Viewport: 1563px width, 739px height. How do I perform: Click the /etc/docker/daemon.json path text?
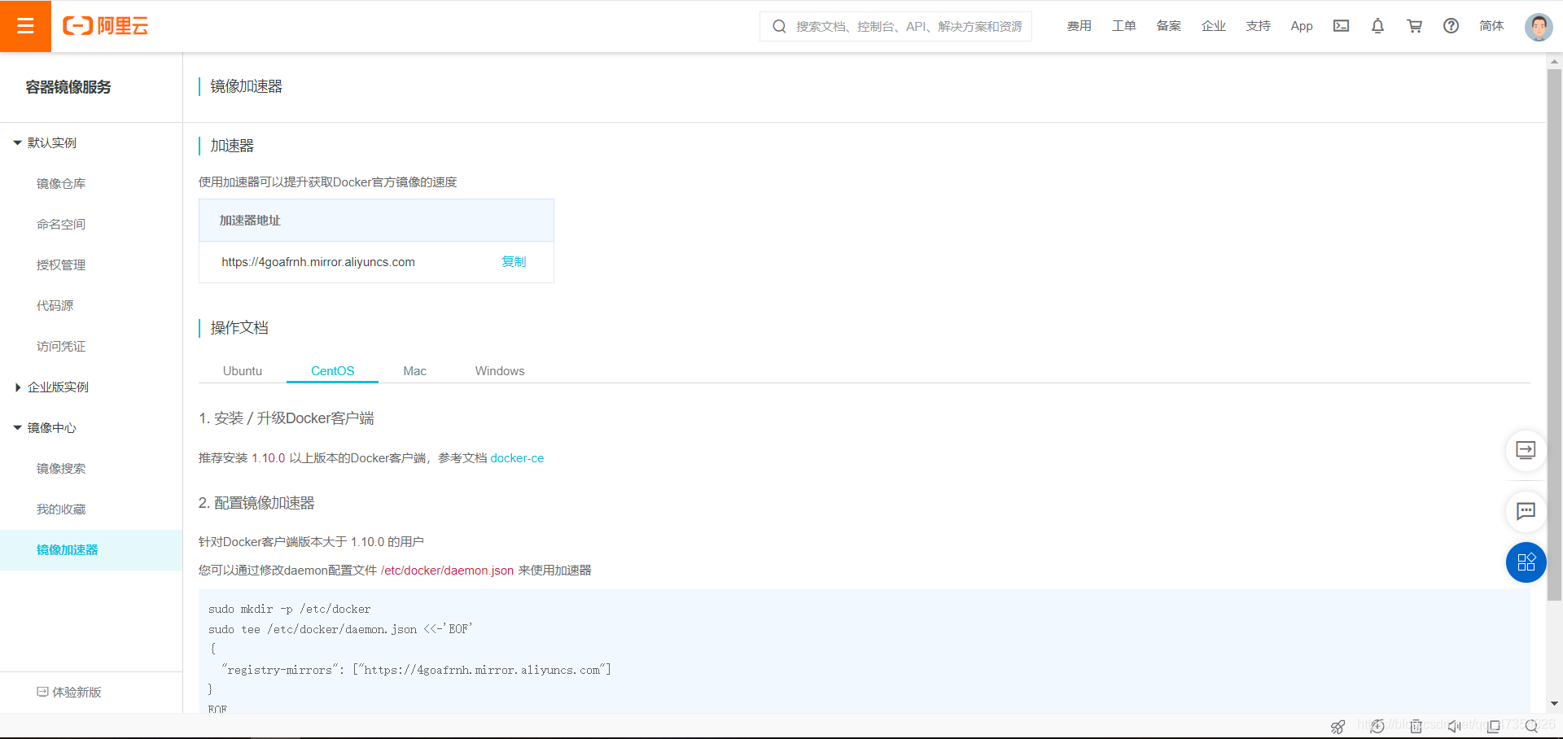pos(447,571)
